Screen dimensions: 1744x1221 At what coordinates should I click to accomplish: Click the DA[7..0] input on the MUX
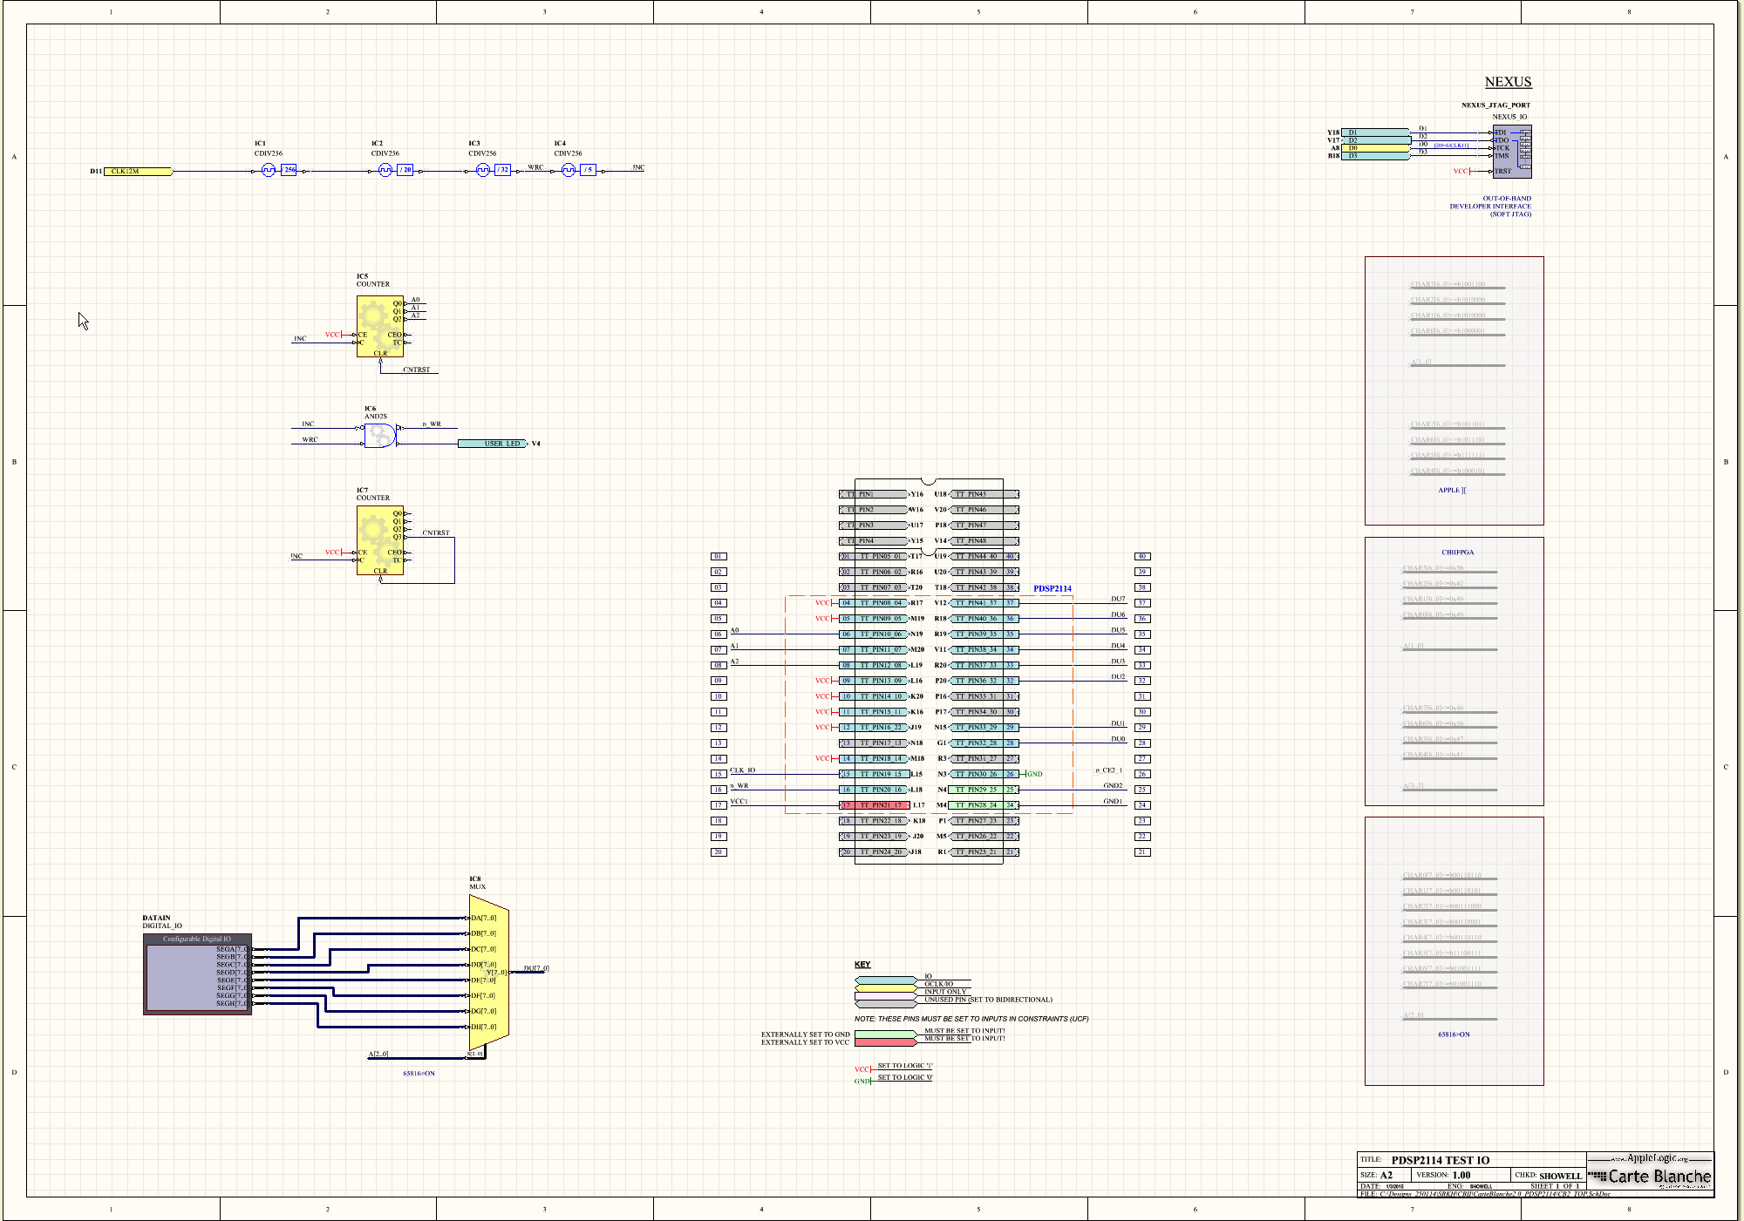pyautogui.click(x=484, y=918)
